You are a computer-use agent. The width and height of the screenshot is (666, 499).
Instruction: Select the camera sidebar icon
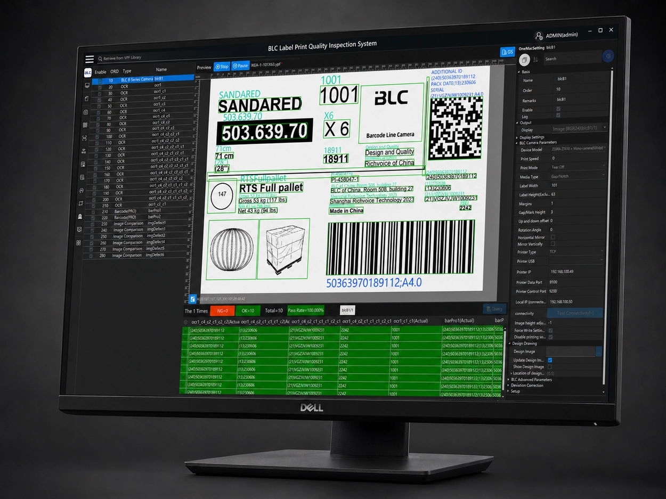coord(86,112)
